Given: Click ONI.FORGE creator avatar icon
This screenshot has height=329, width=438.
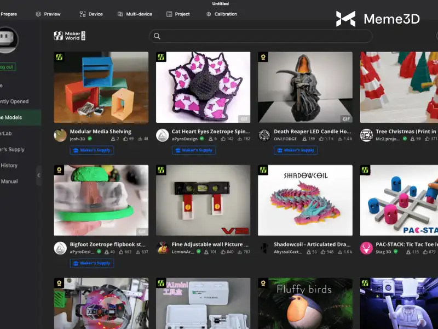Looking at the screenshot, I should [x=264, y=135].
